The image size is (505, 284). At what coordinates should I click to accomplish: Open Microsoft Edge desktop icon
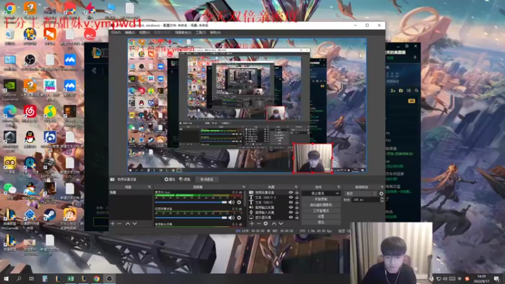point(10,115)
